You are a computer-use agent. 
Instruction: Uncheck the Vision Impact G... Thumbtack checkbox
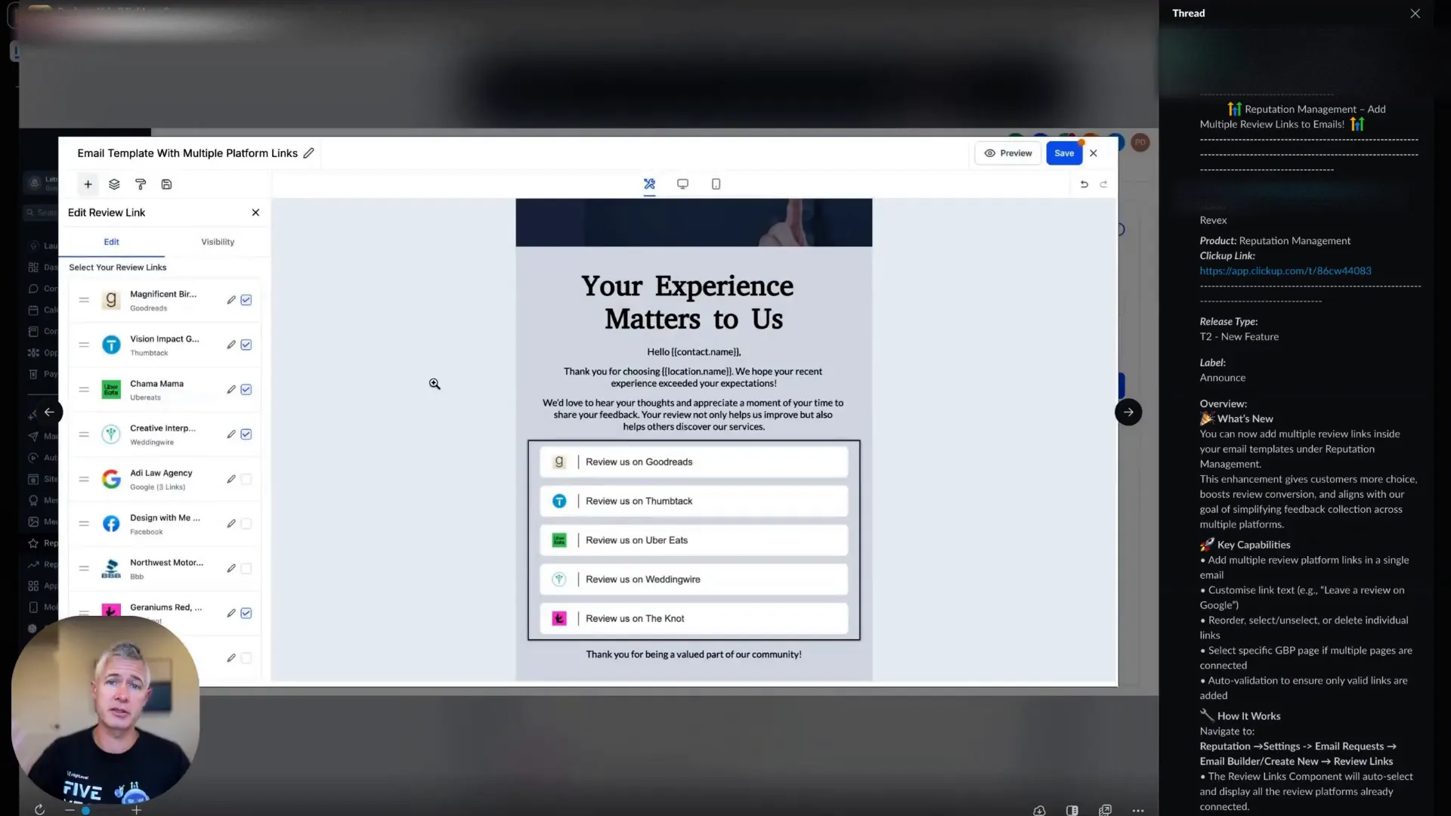point(246,345)
